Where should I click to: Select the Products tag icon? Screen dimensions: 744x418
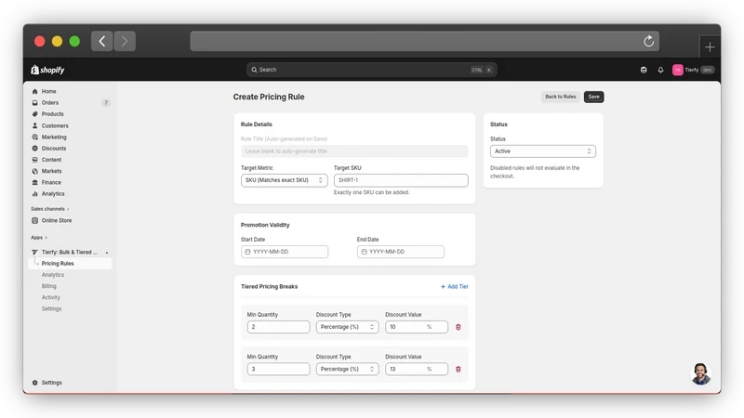click(34, 114)
